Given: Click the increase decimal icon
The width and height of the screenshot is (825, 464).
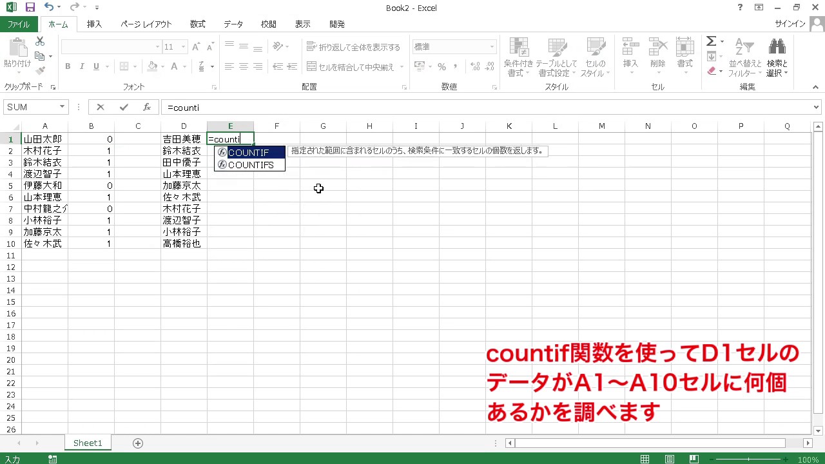Looking at the screenshot, I should (x=476, y=66).
